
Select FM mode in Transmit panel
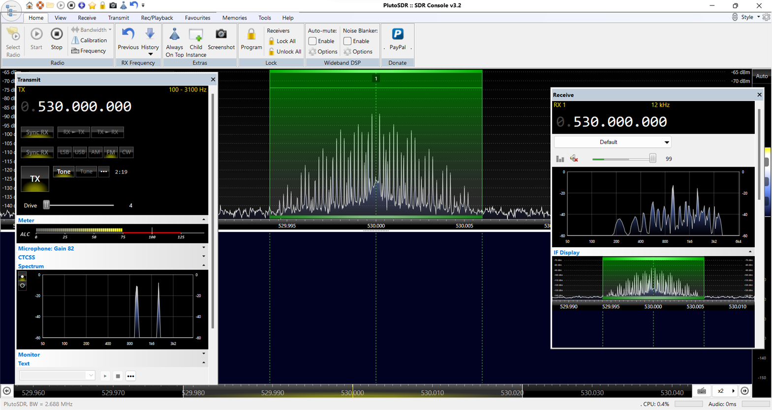tap(111, 152)
